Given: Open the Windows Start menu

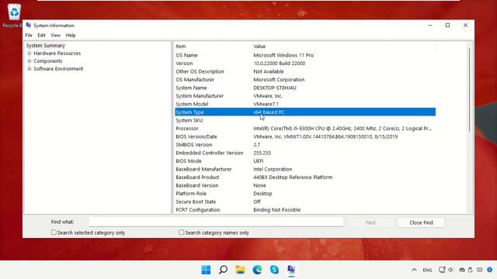Looking at the screenshot, I should (x=206, y=270).
